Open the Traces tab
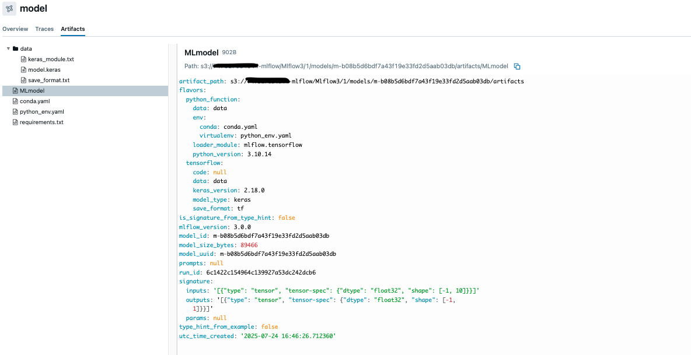The image size is (691, 355). 44,29
